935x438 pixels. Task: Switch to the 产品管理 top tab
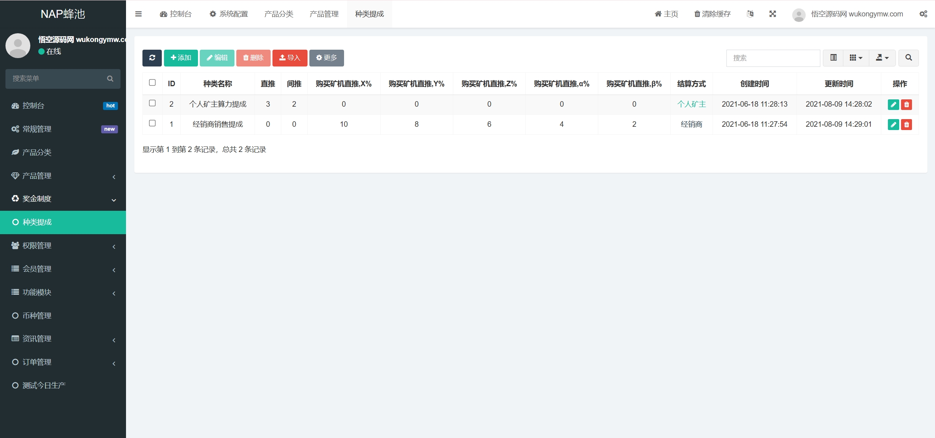point(324,14)
